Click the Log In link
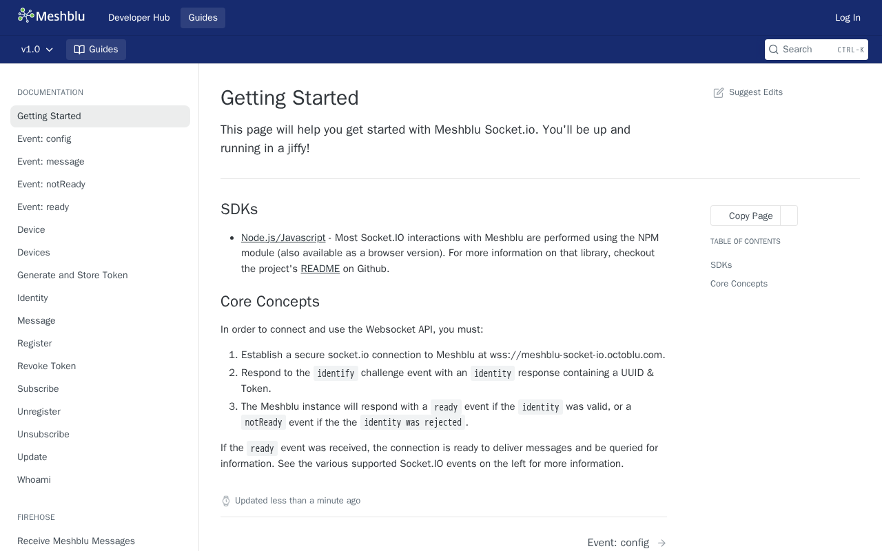 (848, 18)
